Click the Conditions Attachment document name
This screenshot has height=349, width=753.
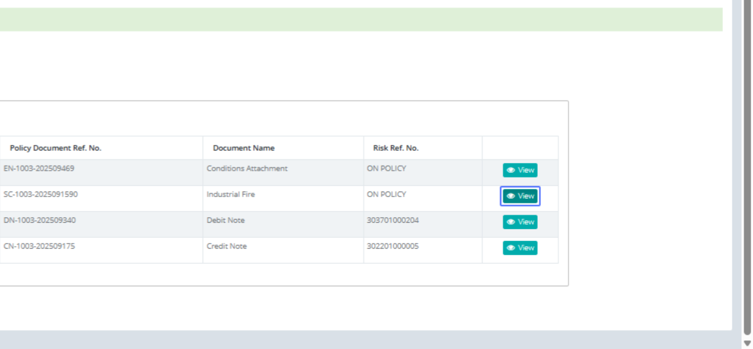247,168
